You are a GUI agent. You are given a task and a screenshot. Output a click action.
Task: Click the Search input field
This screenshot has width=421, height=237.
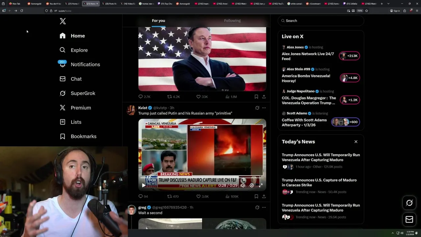(x=321, y=21)
